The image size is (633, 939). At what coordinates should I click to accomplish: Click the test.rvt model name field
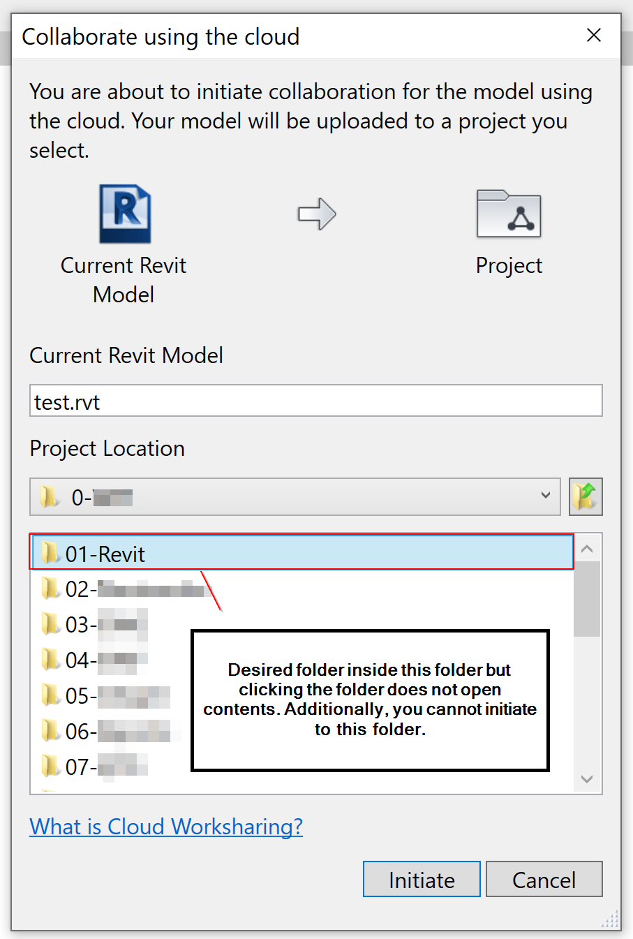(x=315, y=400)
